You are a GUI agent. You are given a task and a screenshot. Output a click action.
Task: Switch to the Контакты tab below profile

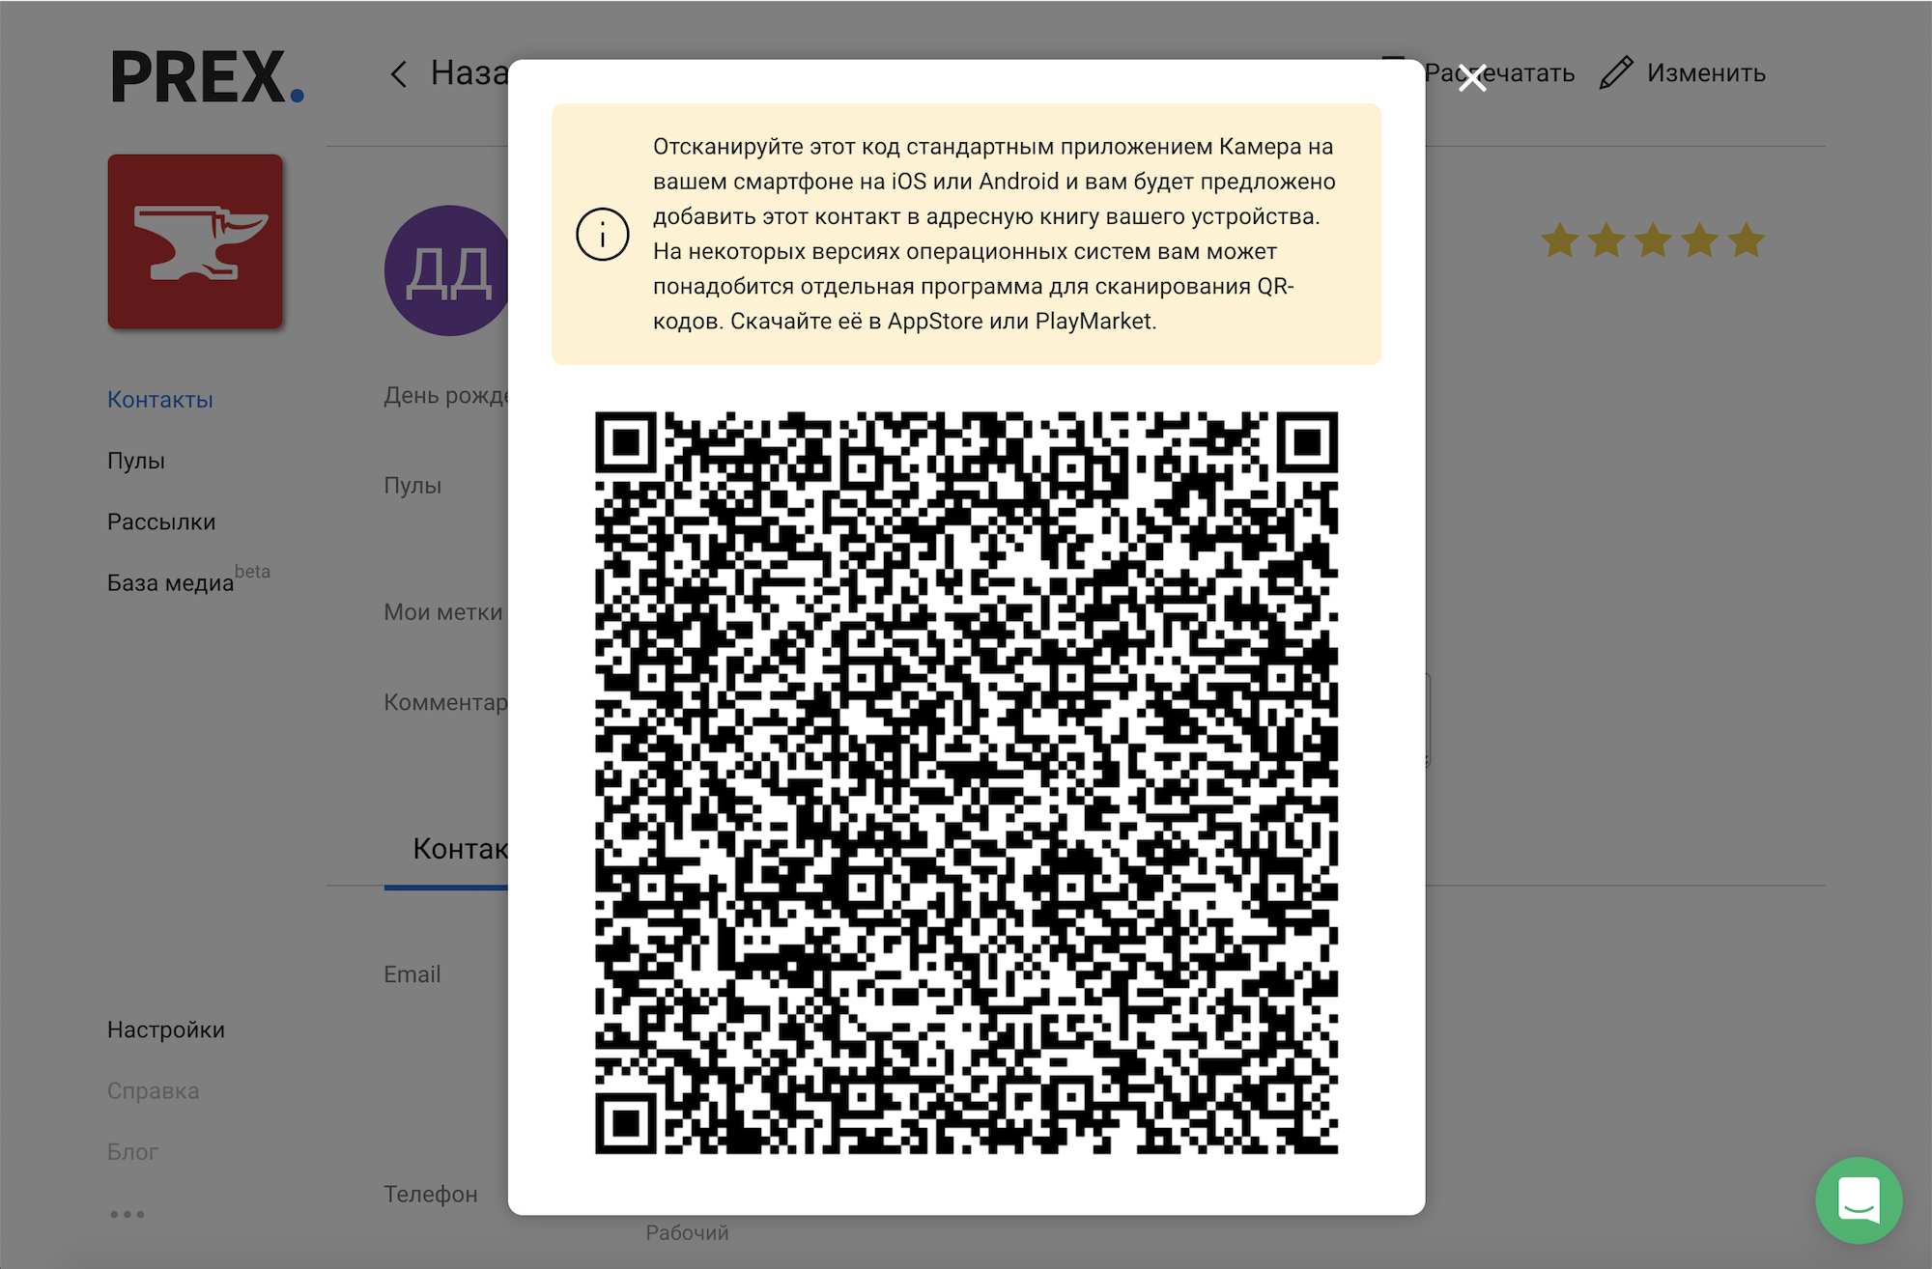click(459, 849)
